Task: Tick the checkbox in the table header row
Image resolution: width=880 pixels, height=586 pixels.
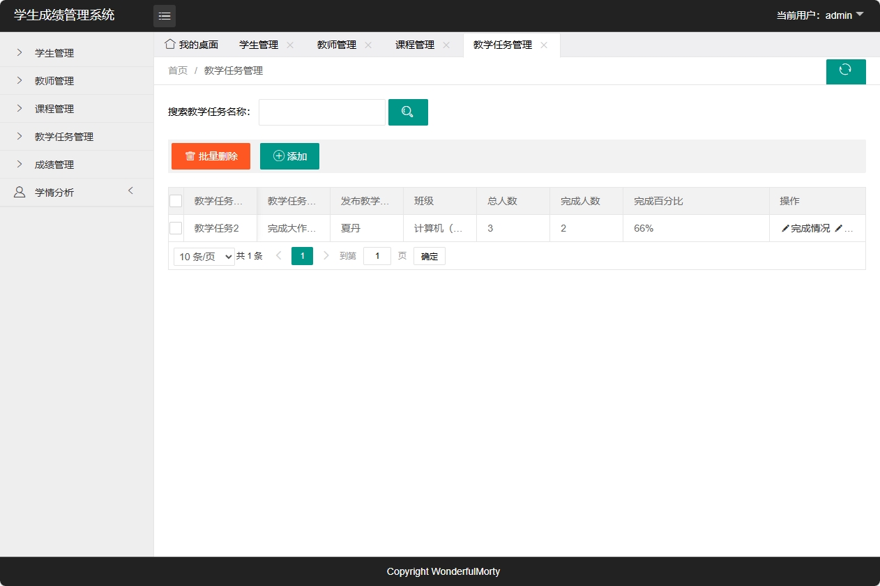Action: [x=175, y=200]
